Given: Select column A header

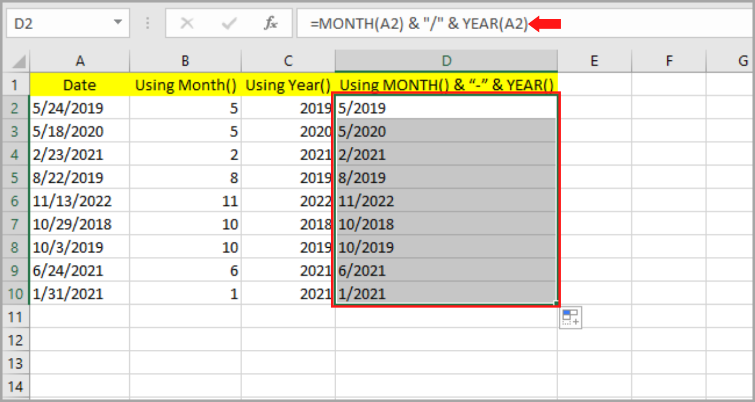Looking at the screenshot, I should [80, 60].
